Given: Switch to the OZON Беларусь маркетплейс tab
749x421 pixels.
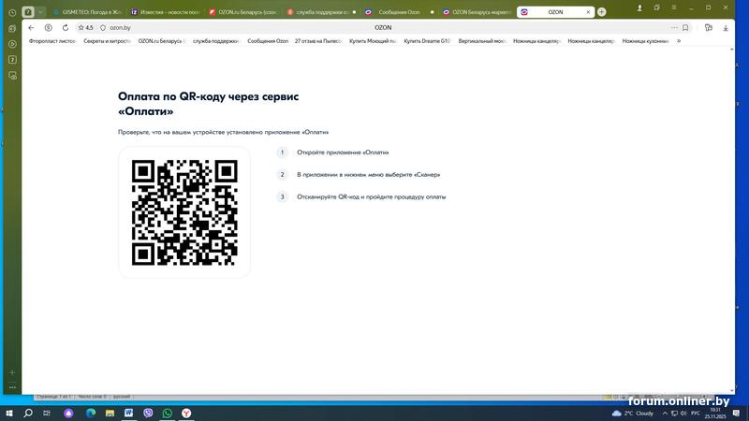Looking at the screenshot, I should tap(477, 12).
